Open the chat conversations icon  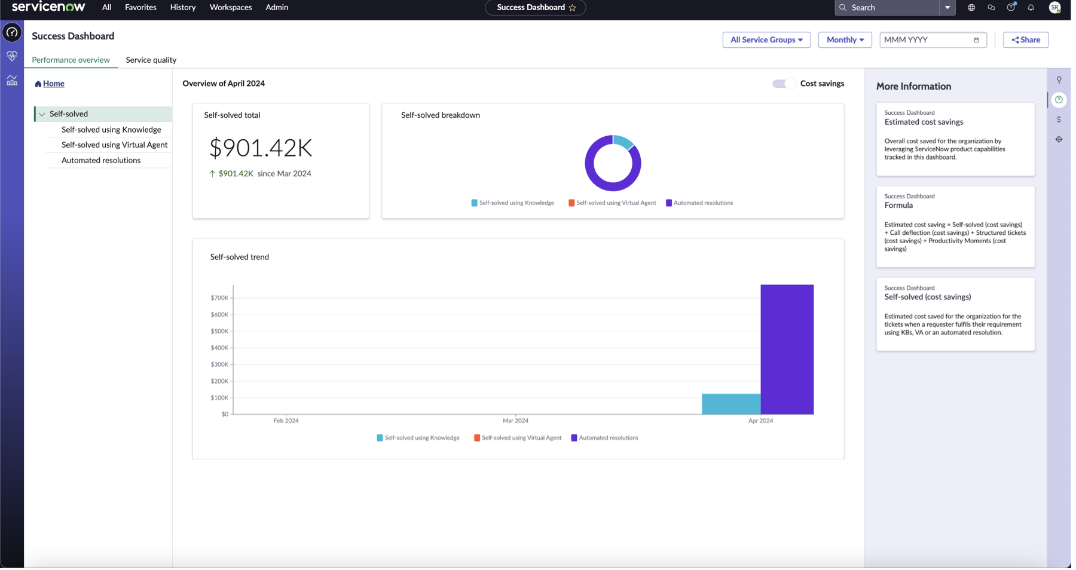pos(991,8)
